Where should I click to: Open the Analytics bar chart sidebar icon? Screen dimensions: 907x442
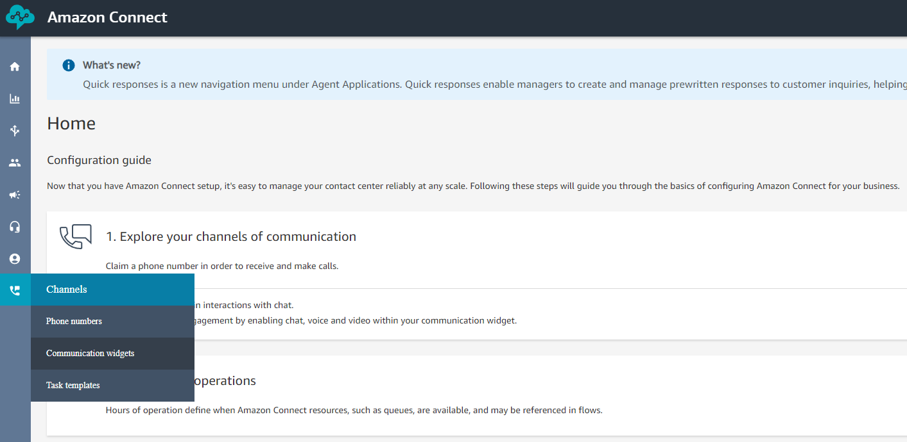(x=15, y=99)
